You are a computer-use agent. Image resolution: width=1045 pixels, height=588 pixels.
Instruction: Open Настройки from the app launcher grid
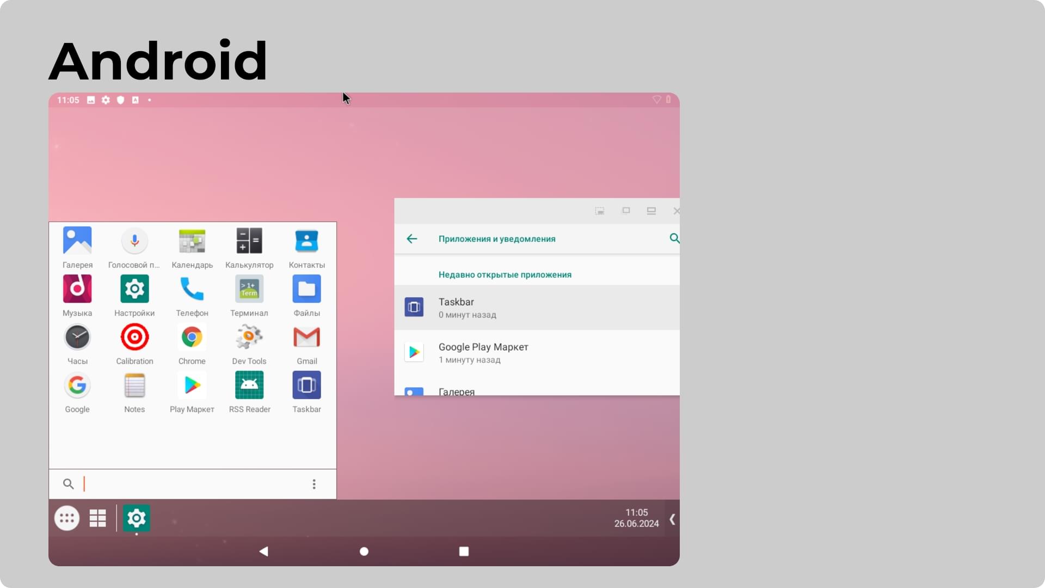pos(134,296)
